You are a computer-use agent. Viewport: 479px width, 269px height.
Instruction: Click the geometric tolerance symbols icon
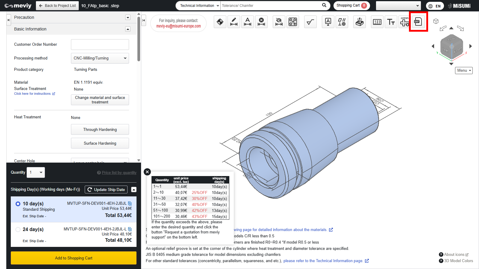(x=342, y=22)
